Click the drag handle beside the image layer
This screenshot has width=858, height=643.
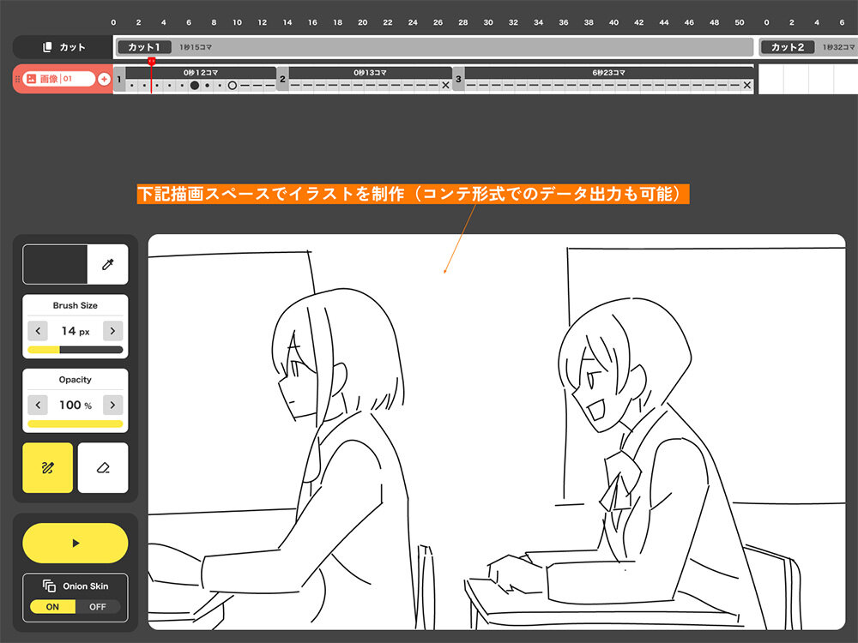pos(16,79)
